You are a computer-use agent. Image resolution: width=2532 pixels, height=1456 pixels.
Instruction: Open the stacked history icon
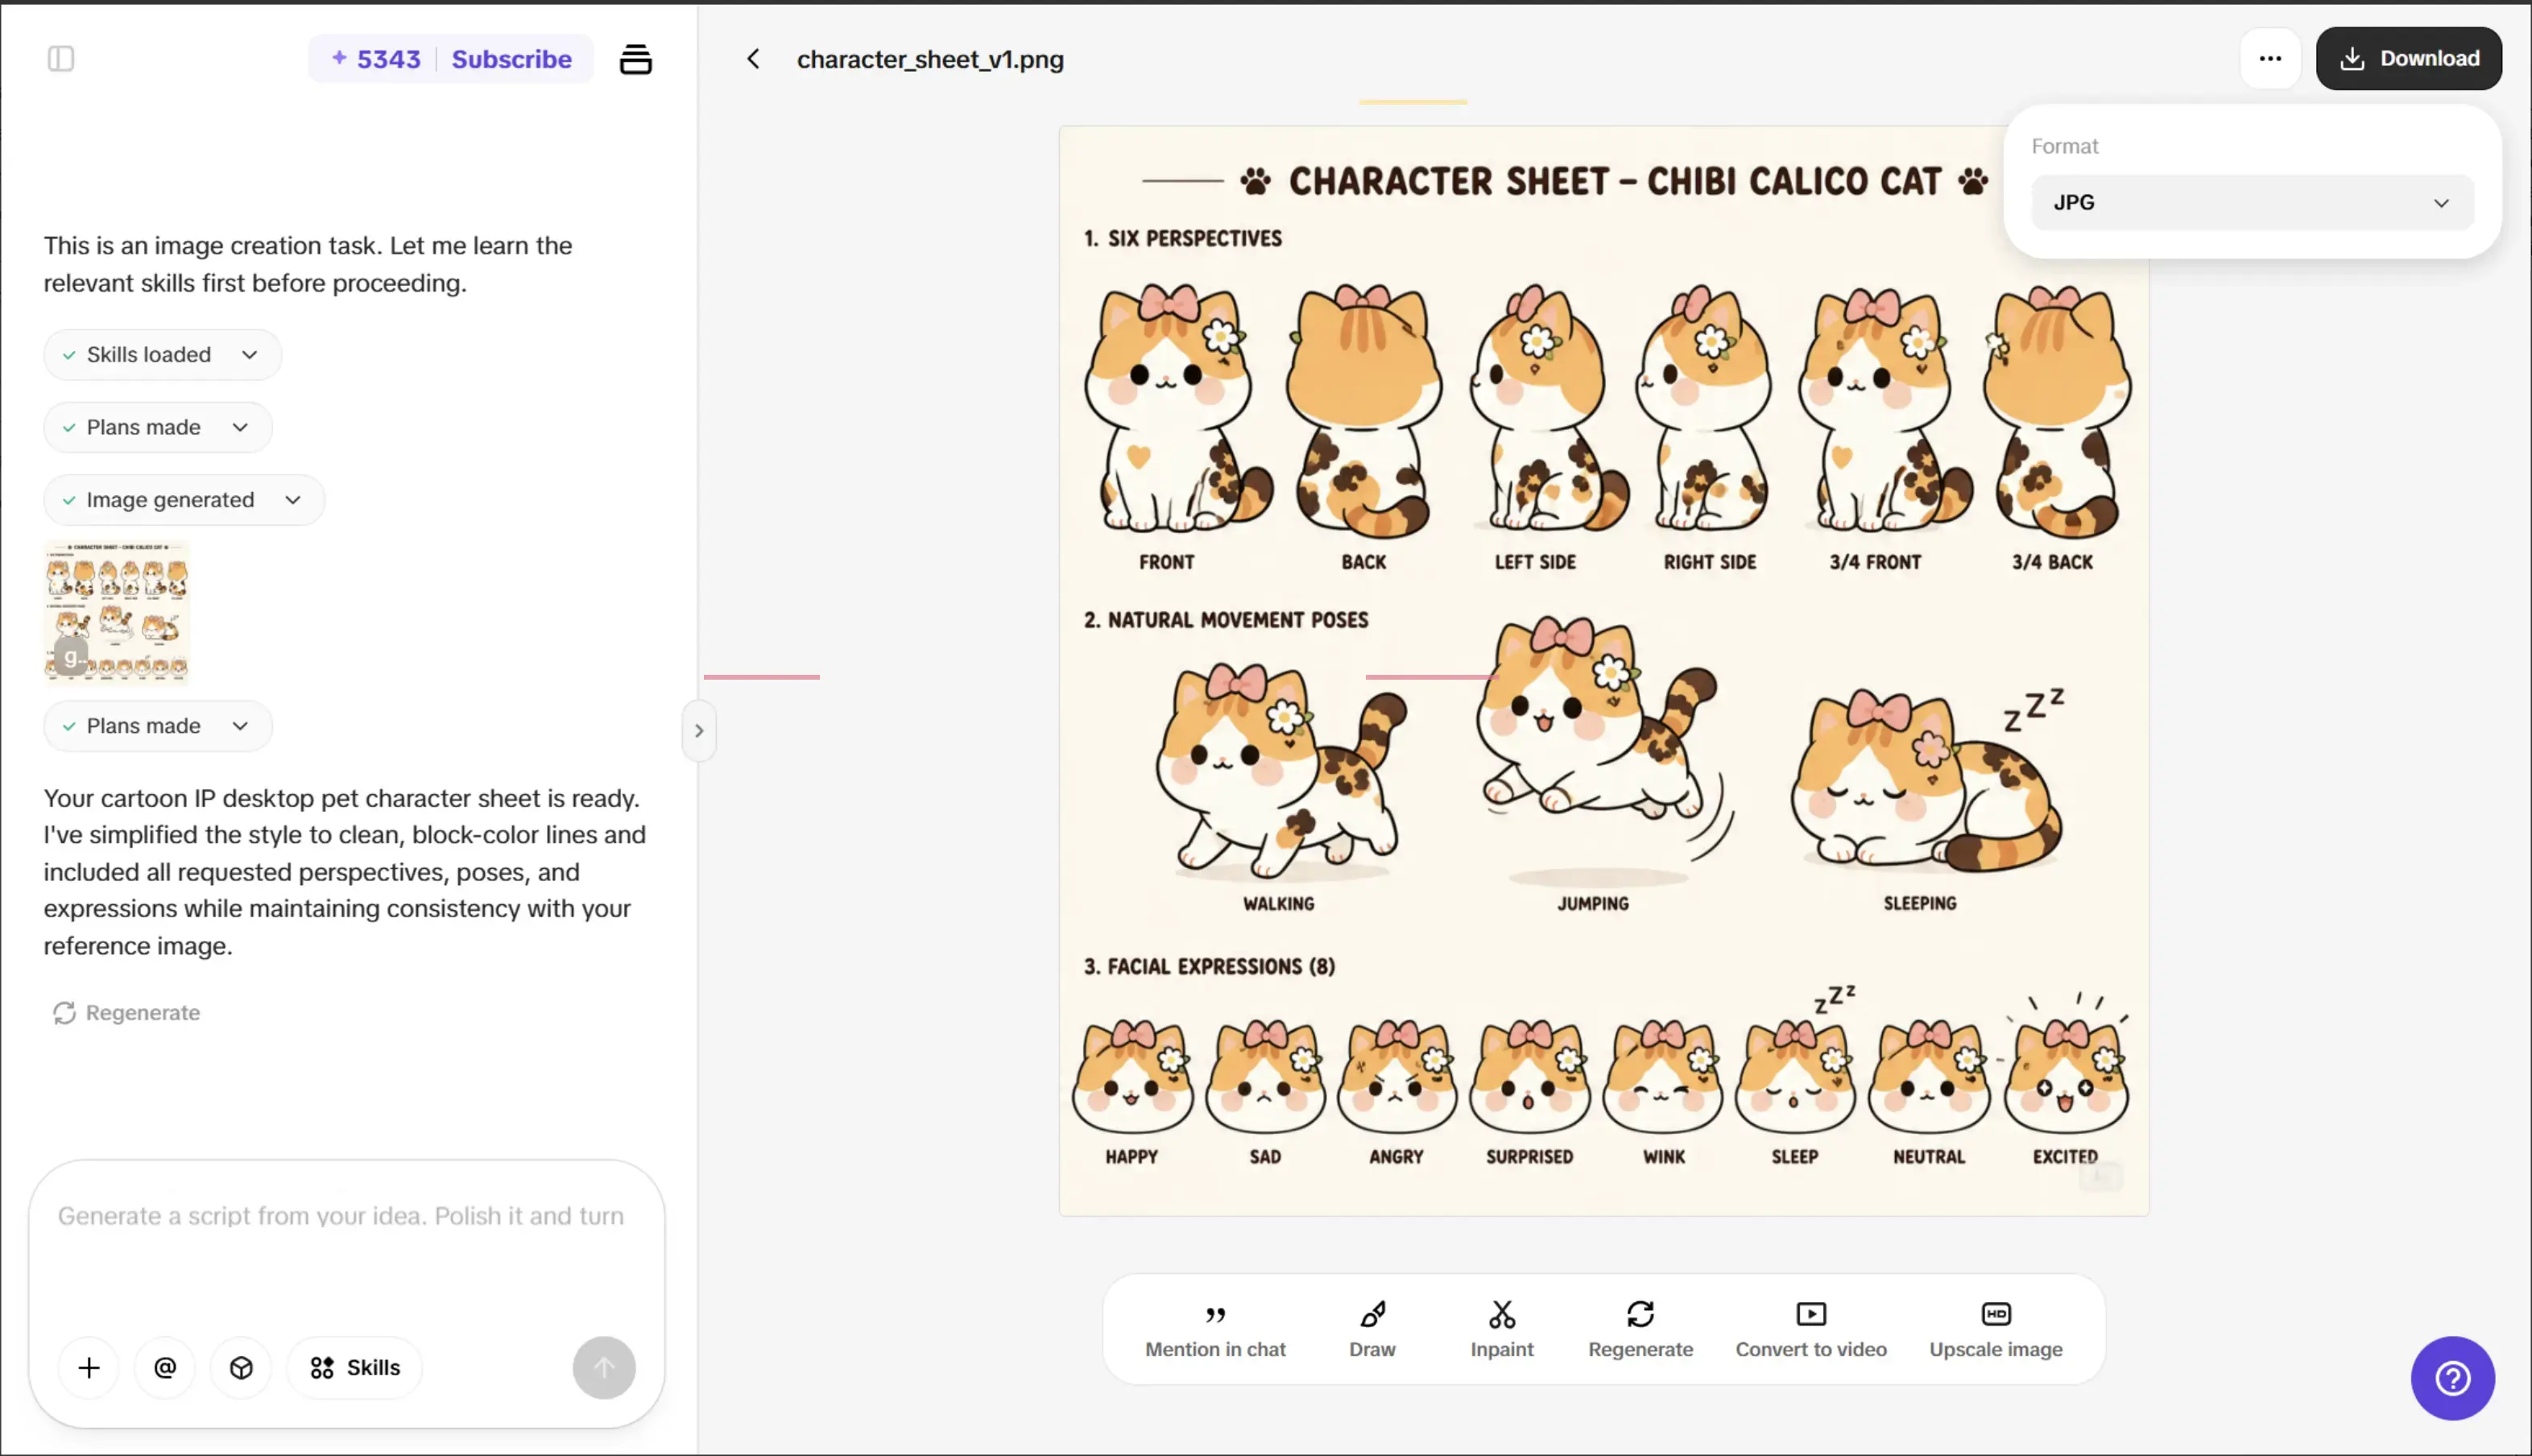click(x=636, y=60)
